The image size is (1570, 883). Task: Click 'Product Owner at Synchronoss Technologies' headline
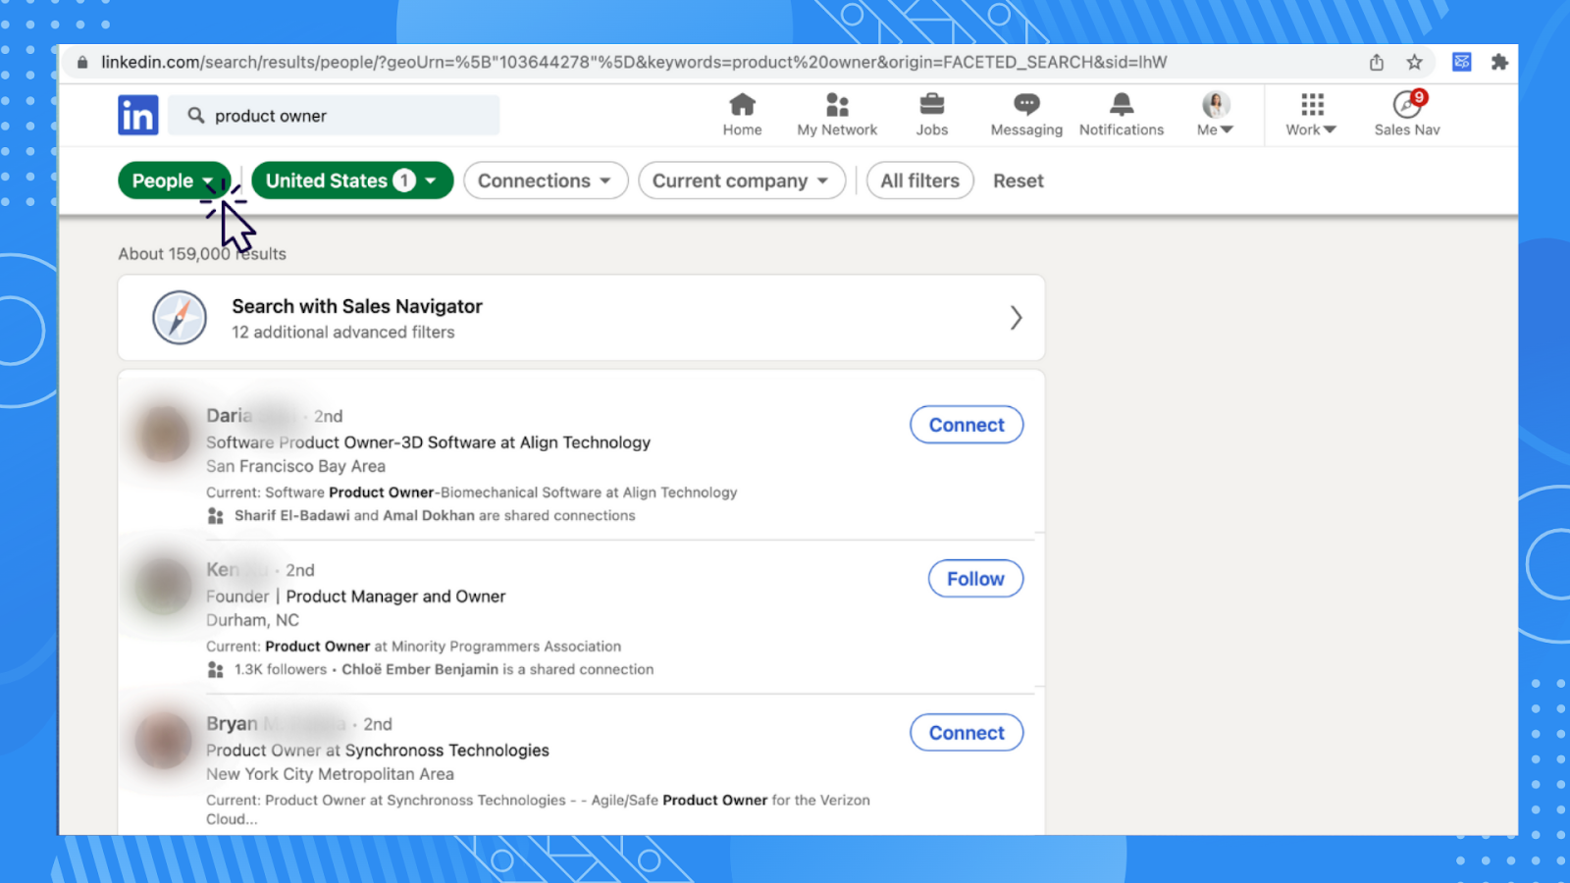coord(378,751)
